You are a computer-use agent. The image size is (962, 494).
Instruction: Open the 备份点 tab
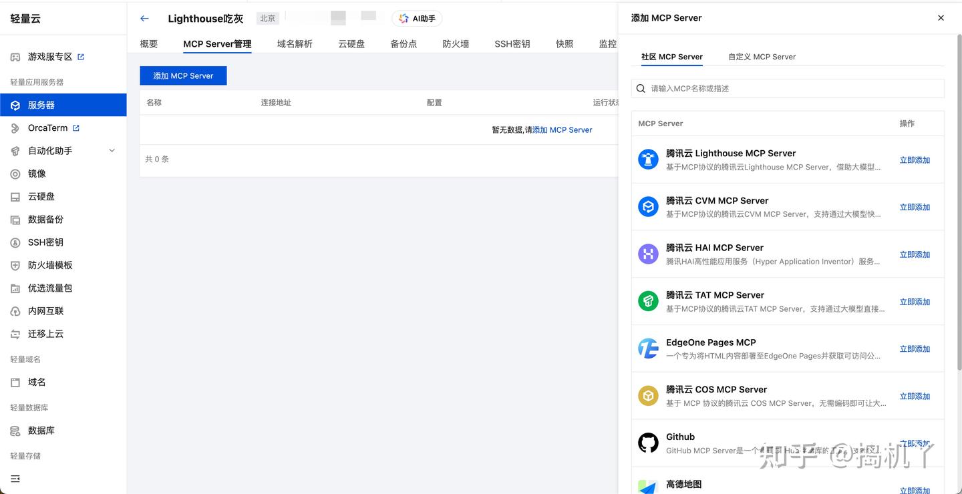[x=404, y=44]
